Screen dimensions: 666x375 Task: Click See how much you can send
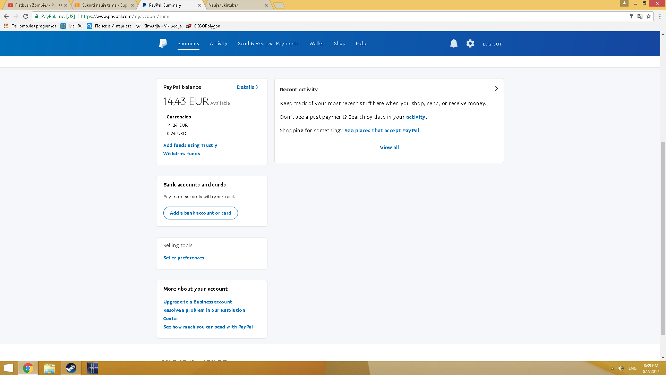[x=208, y=327]
